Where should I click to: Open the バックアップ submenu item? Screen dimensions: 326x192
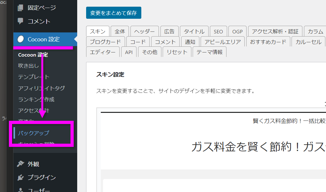[33, 133]
